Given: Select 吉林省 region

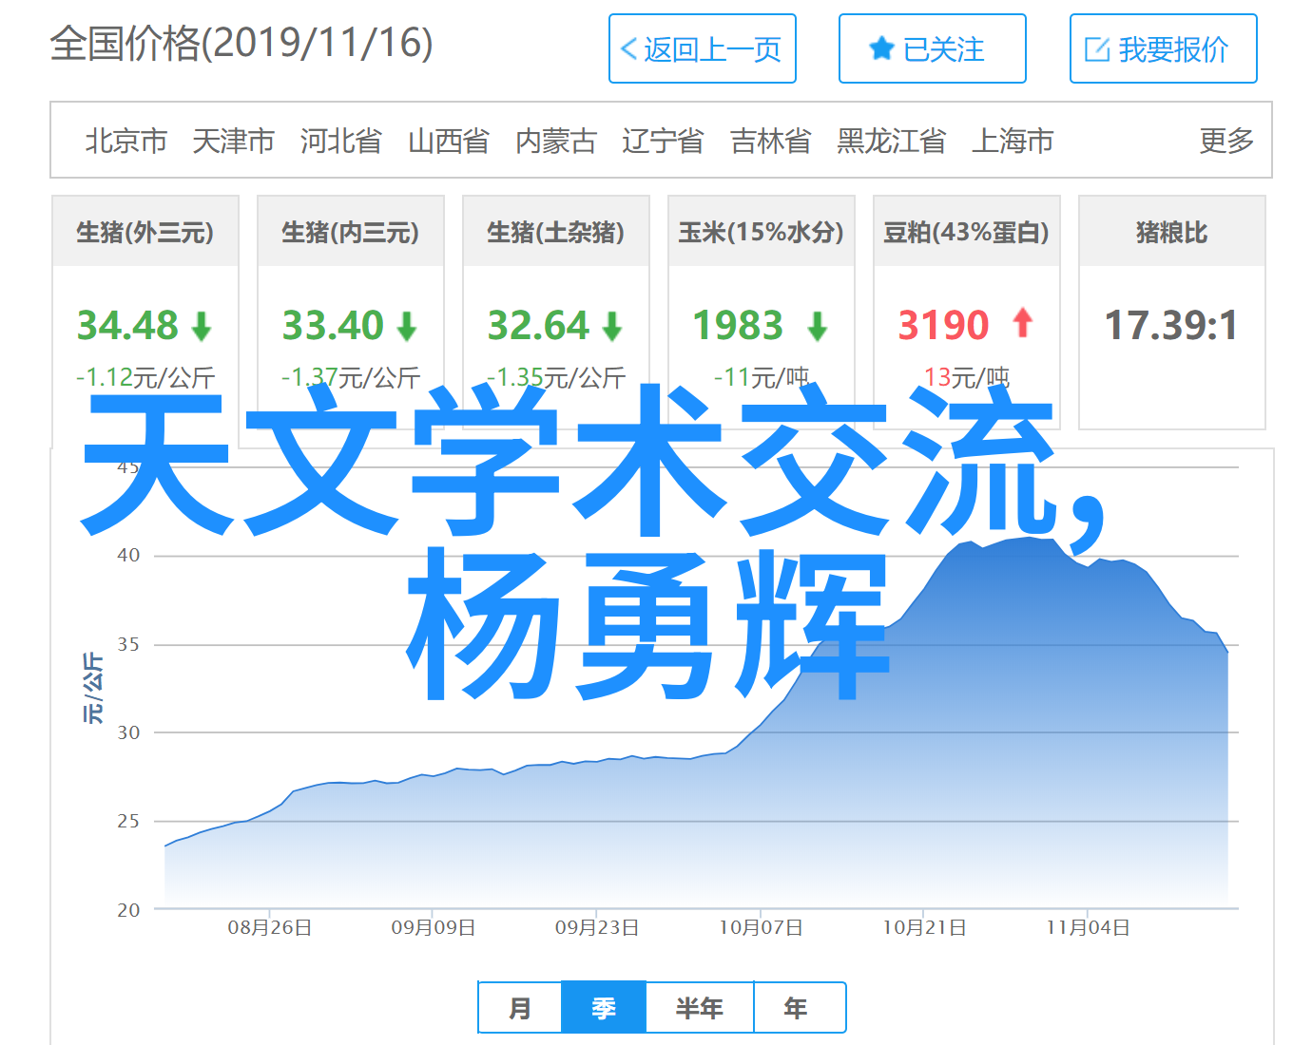Looking at the screenshot, I should pos(771,141).
